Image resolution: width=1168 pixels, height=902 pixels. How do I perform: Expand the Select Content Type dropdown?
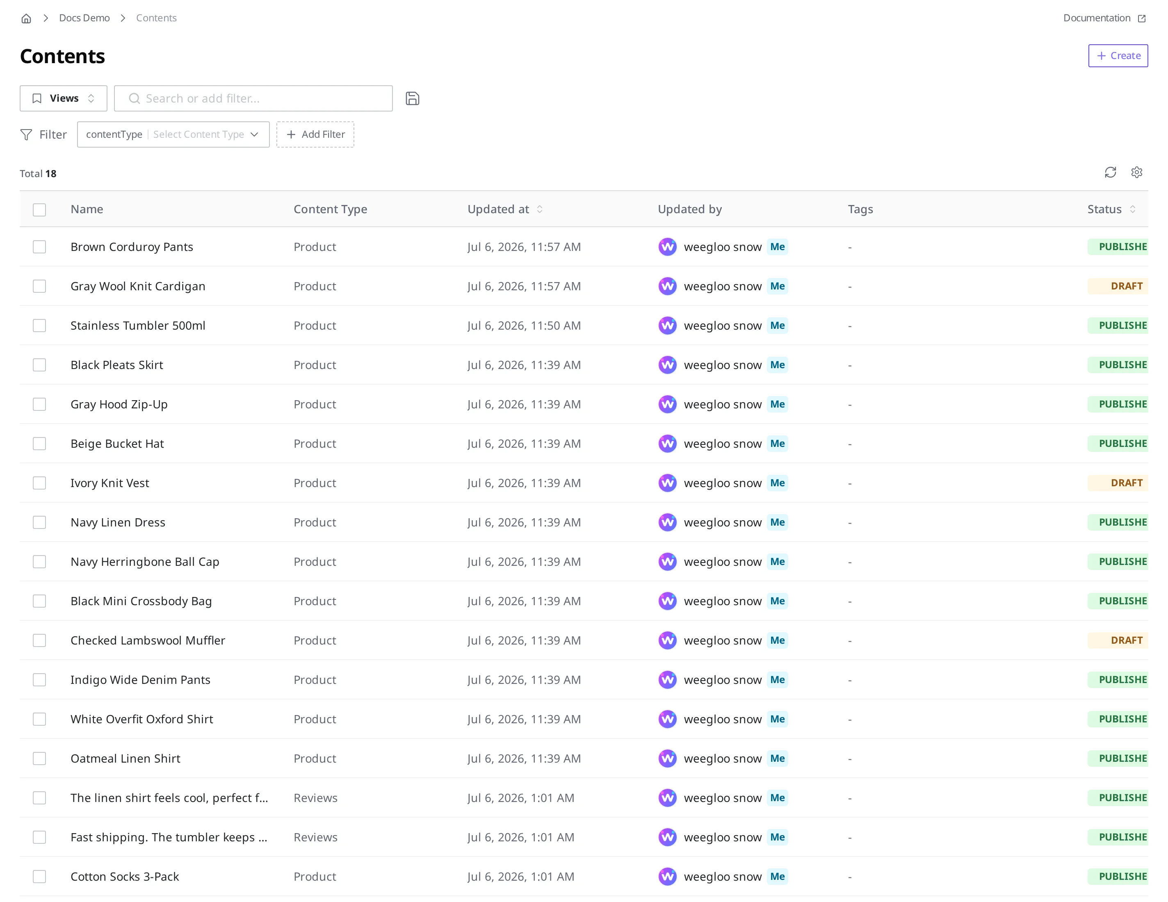point(206,135)
